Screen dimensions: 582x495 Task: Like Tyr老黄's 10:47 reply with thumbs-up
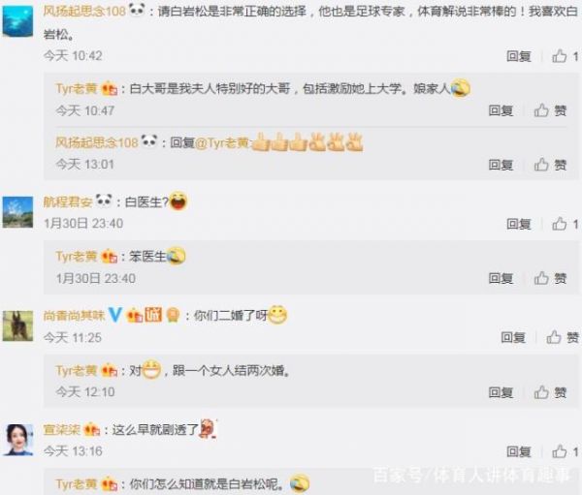[x=550, y=110]
